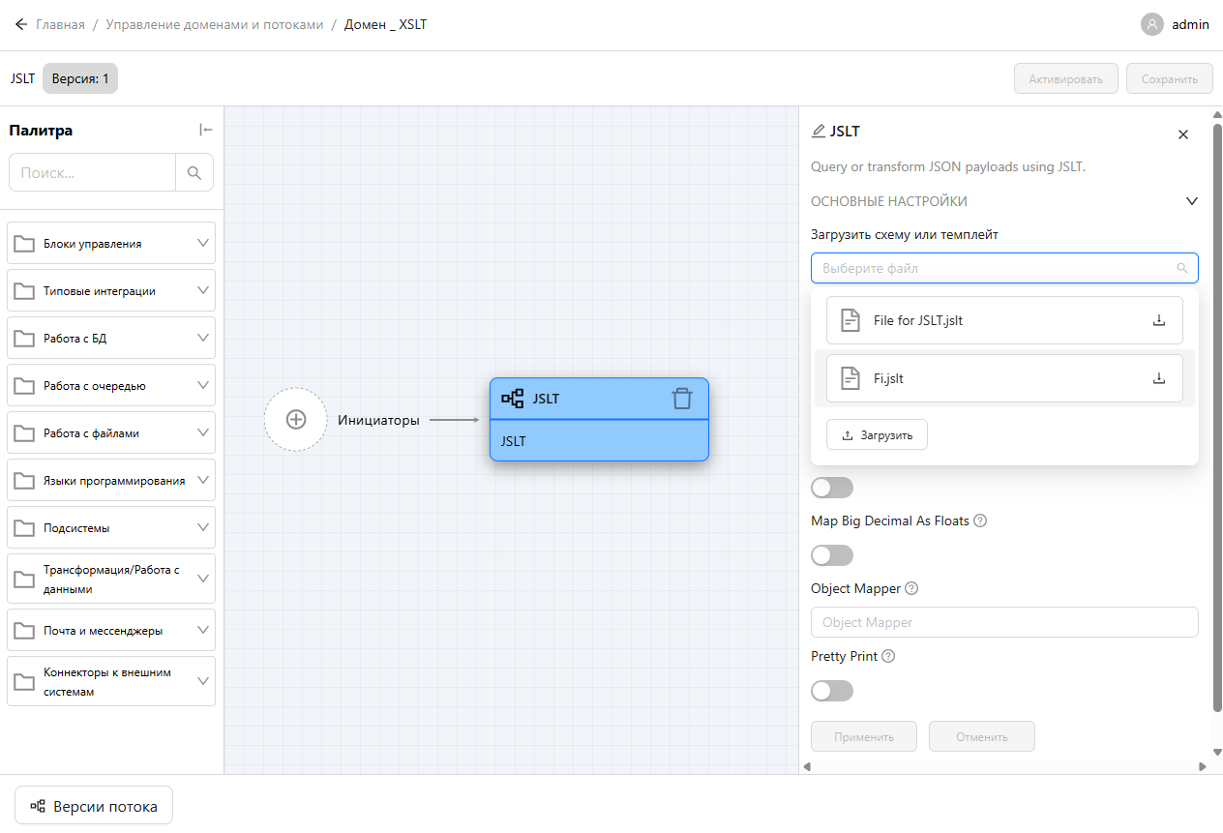Image resolution: width=1223 pixels, height=833 pixels.
Task: Collapse the ОСНОВНЫЕ НАСТРОЙКИ section
Action: point(1191,201)
